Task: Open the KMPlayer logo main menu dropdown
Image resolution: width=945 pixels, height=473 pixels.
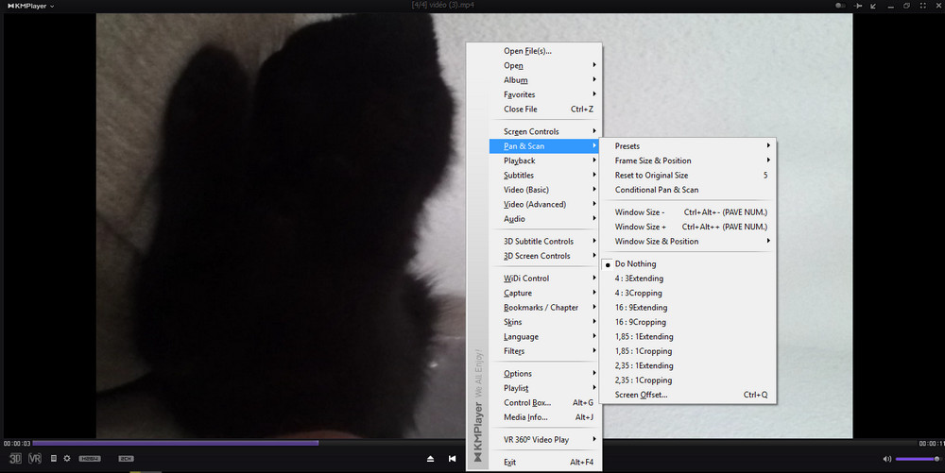Action: click(31, 6)
